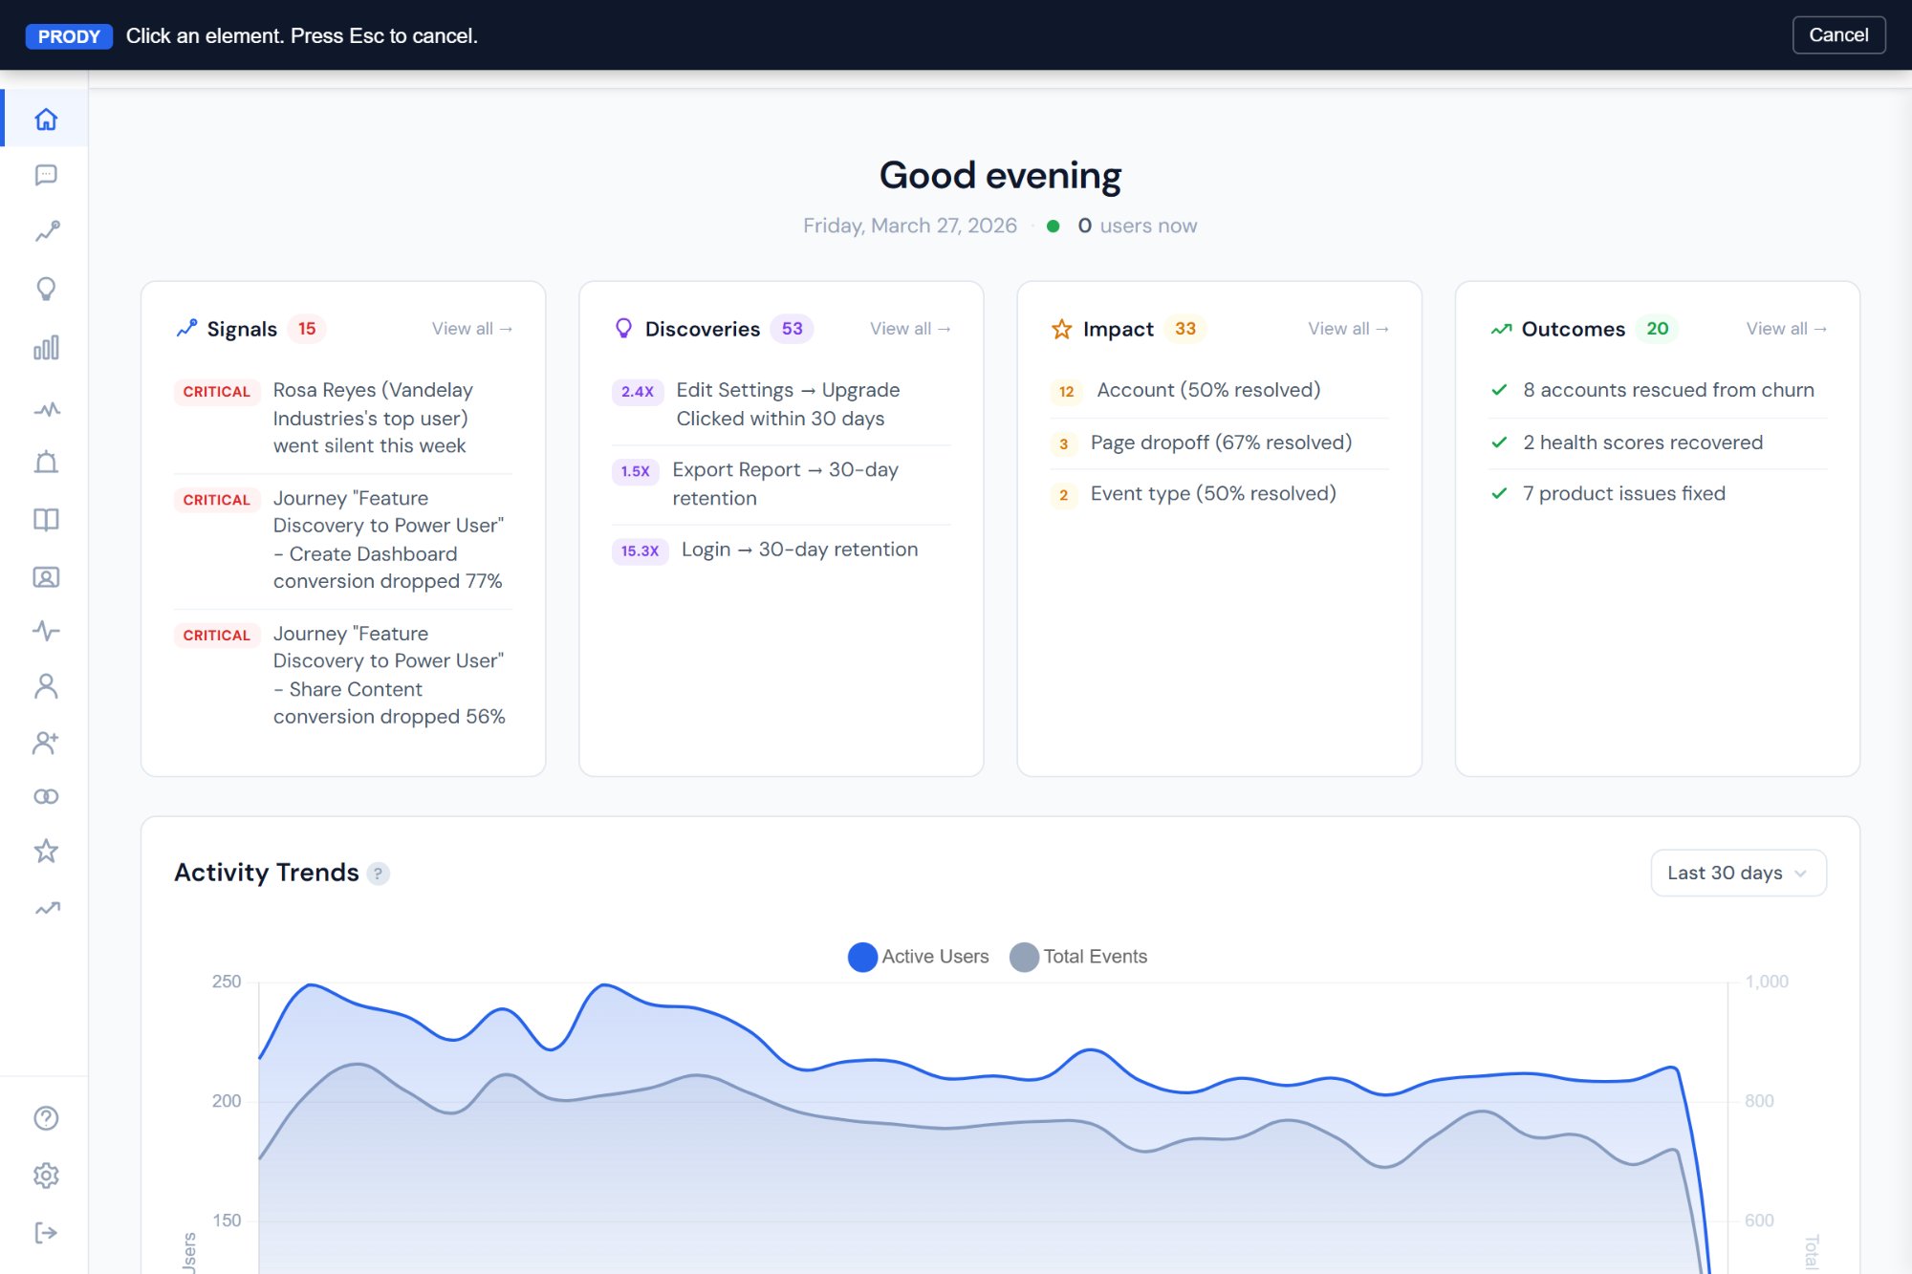Click the Outcomes card title
This screenshot has width=1912, height=1274.
[x=1574, y=329]
